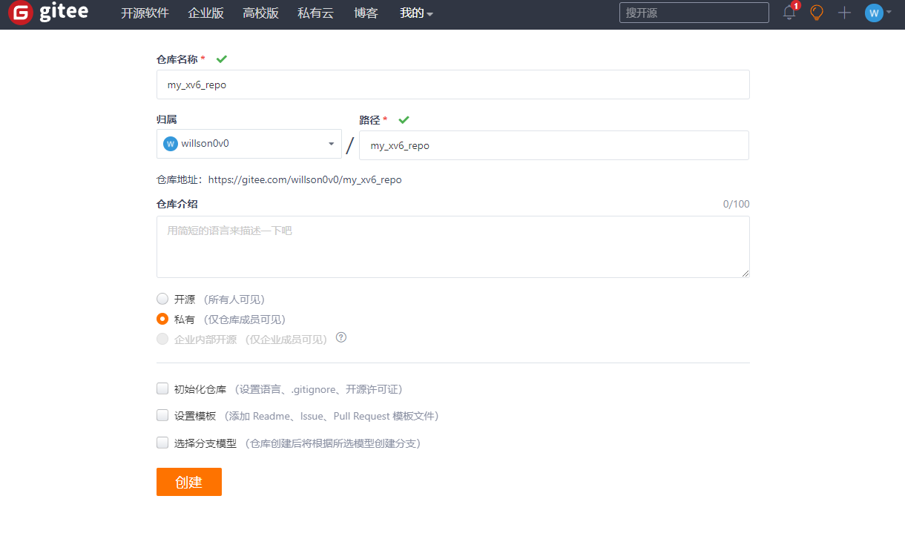Viewport: 905px width, 536px height.
Task: Select the 私有 private radio button
Action: [162, 319]
